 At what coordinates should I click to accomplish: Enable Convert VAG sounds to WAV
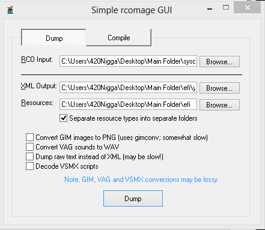pyautogui.click(x=29, y=147)
